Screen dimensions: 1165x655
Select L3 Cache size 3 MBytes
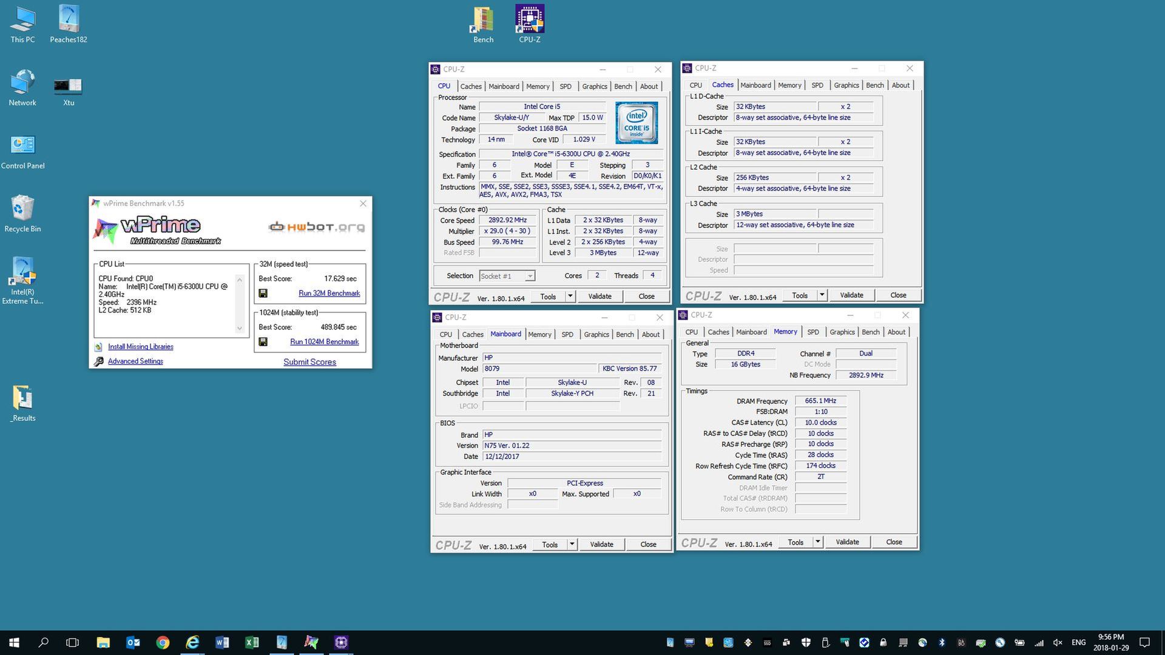click(774, 213)
